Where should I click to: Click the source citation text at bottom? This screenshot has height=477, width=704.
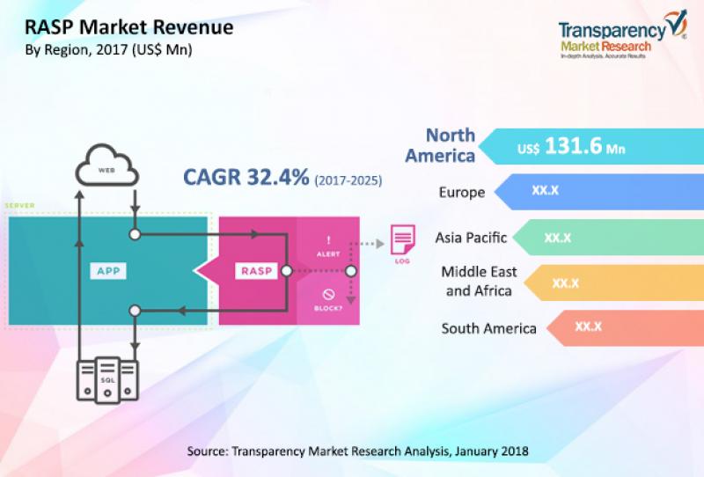357,451
